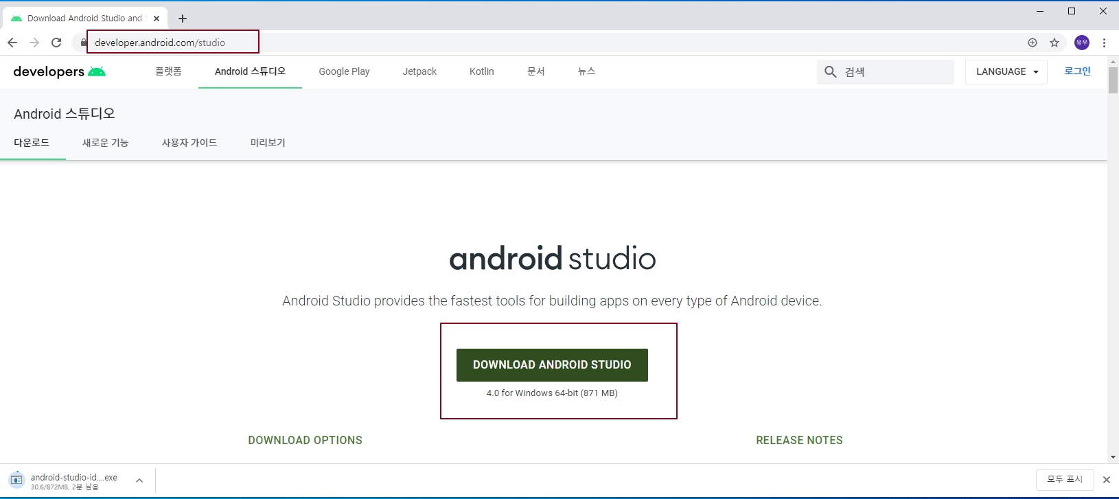
Task: Switch to the 미리보기 sub-tab
Action: pos(268,143)
